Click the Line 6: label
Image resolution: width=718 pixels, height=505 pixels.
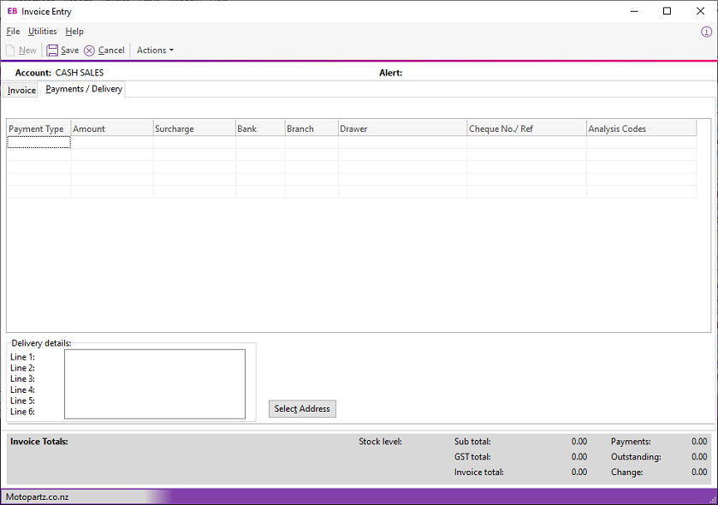click(x=22, y=412)
